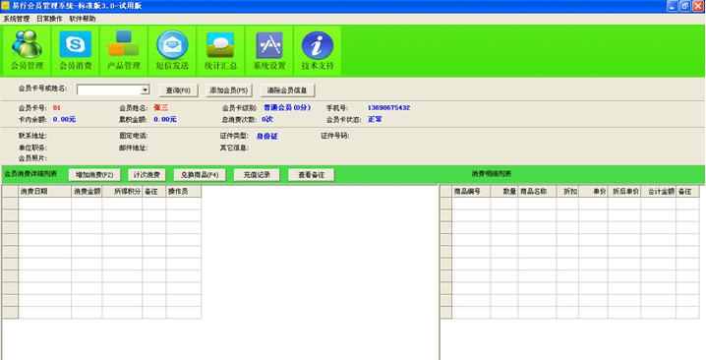The image size is (706, 360).
Task: Open the 软件帮助 menu
Action: 83,19
